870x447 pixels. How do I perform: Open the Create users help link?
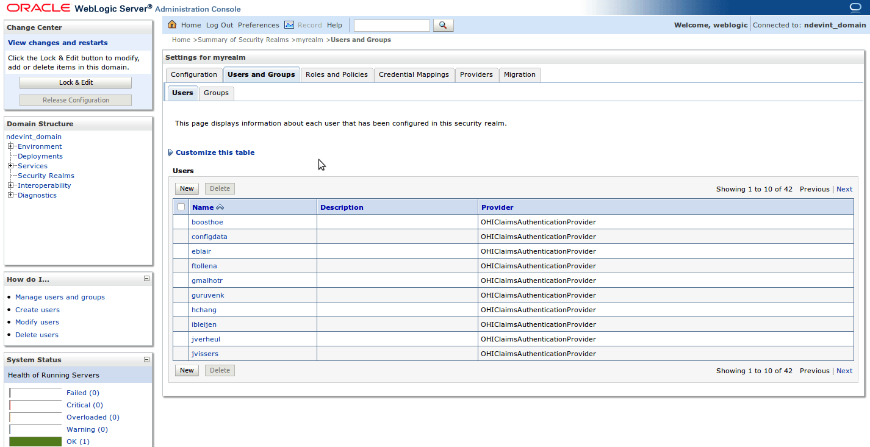[x=37, y=310]
